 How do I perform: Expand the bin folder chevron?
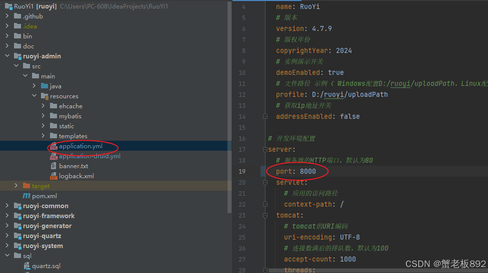click(7, 36)
